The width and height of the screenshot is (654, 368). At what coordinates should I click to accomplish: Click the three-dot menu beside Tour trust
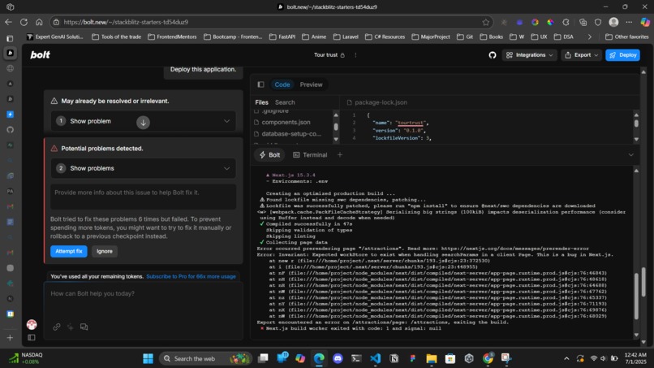coord(355,55)
